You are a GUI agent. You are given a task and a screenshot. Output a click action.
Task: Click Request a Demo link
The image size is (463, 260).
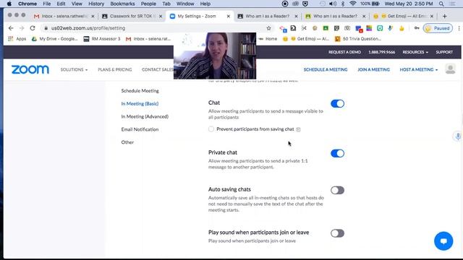(x=344, y=52)
